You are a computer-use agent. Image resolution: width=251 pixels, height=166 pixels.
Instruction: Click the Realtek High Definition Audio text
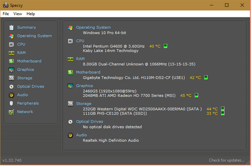coord(111,140)
